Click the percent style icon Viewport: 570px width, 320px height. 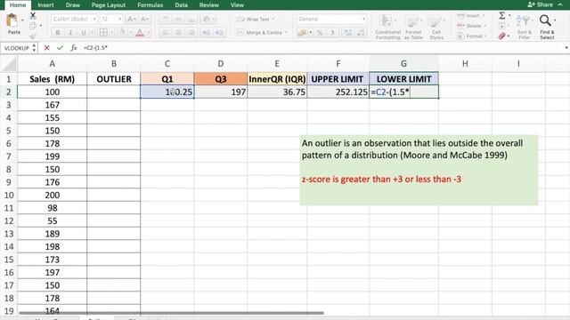click(320, 33)
